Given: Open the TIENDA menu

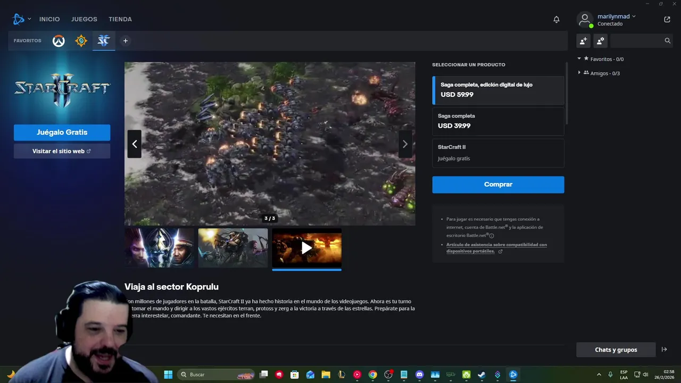Looking at the screenshot, I should (x=120, y=19).
